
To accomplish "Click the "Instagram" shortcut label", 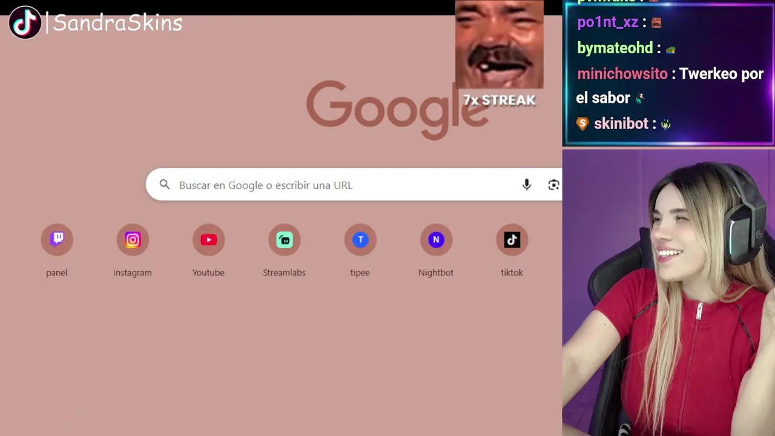I will pyautogui.click(x=133, y=272).
